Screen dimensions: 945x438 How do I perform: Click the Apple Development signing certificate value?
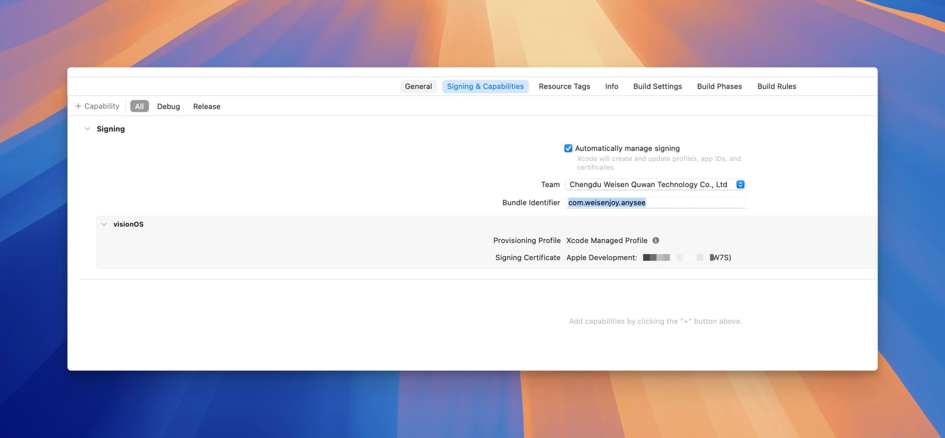coord(648,258)
